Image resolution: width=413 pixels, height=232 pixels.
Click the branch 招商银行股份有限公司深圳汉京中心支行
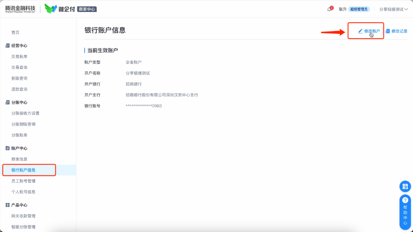tap(162, 95)
